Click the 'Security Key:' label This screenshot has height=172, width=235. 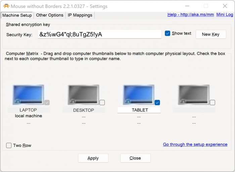point(19,35)
